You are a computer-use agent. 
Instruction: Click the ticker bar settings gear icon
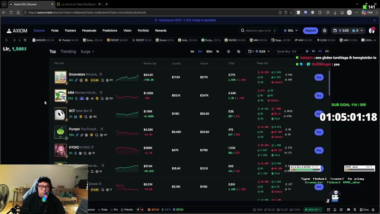point(6,40)
